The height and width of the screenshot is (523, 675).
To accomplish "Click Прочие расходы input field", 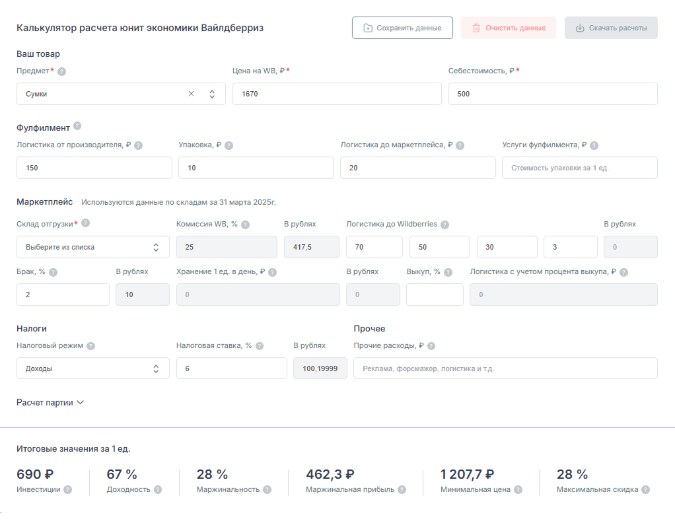I will point(506,368).
